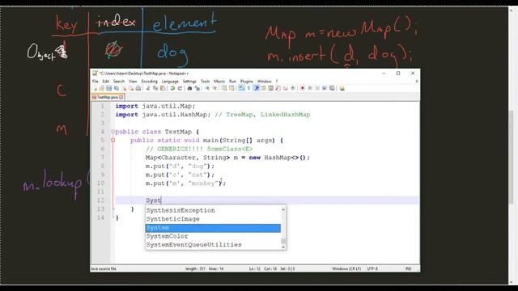Click the Open file toolbar icon

(x=101, y=88)
